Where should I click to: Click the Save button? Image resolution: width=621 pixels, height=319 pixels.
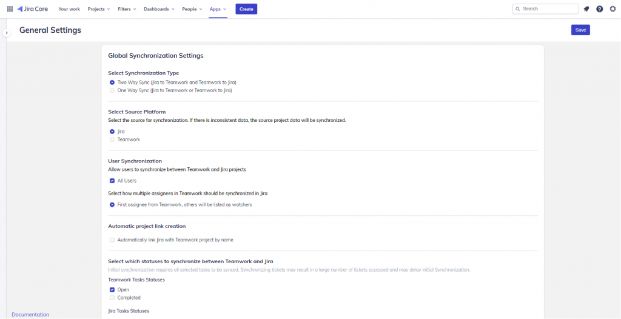pos(580,30)
